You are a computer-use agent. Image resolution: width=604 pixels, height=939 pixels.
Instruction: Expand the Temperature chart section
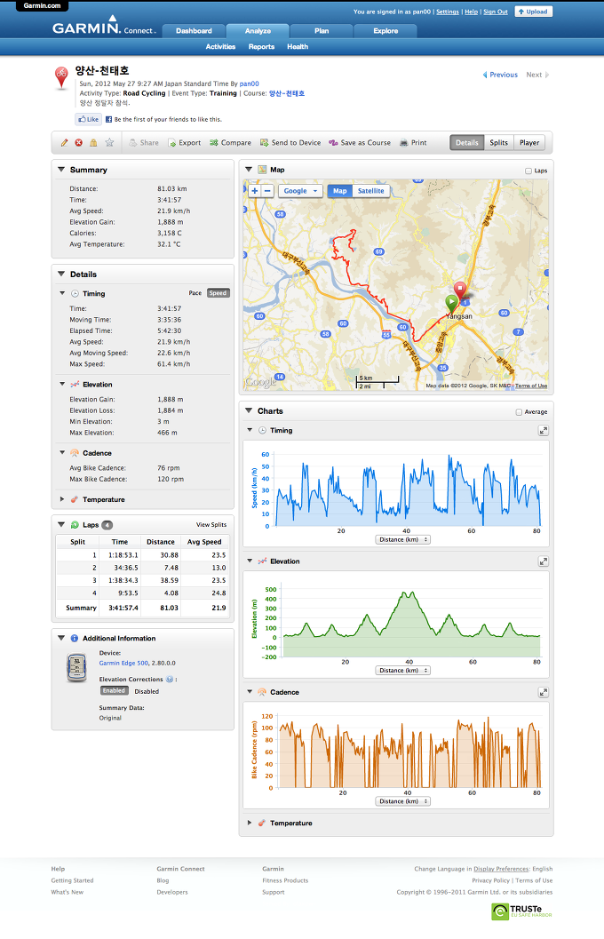tap(250, 823)
